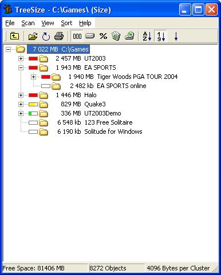221x275 pixels.
Task: Toggle the 000 thousands separator display button
Action: (x=77, y=36)
